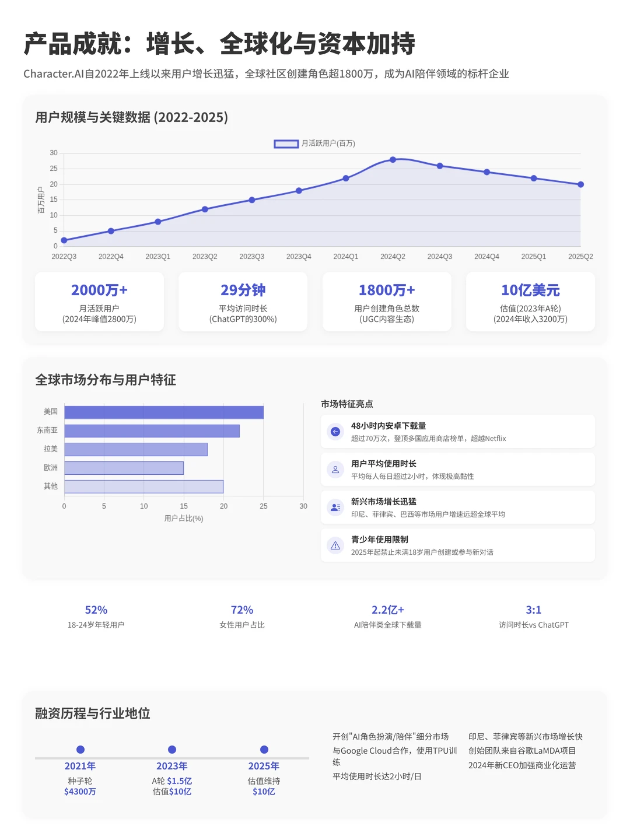Select the 2022Q3 data point on line chart
The width and height of the screenshot is (630, 840).
tap(64, 240)
